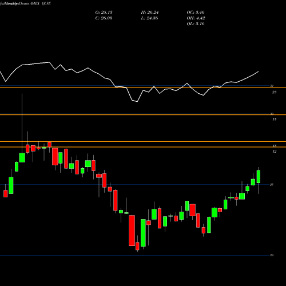286x286 pixels.
Task: Click the "OC: 3.46" statistic
Action: coord(196,13)
